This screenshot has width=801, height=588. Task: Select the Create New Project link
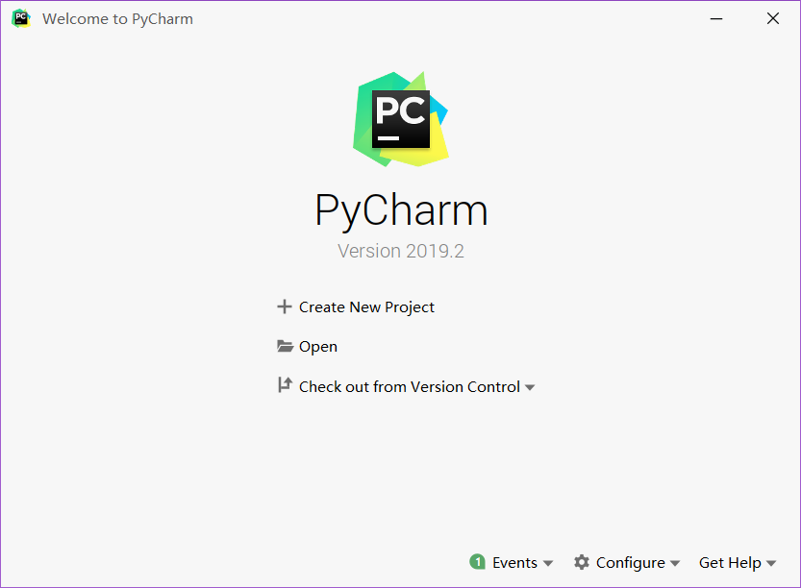click(366, 307)
